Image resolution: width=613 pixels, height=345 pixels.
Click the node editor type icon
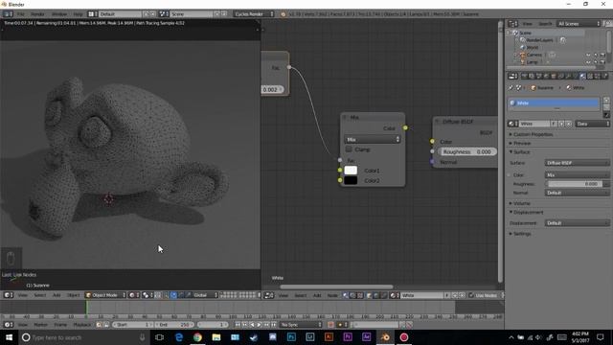[269, 295]
